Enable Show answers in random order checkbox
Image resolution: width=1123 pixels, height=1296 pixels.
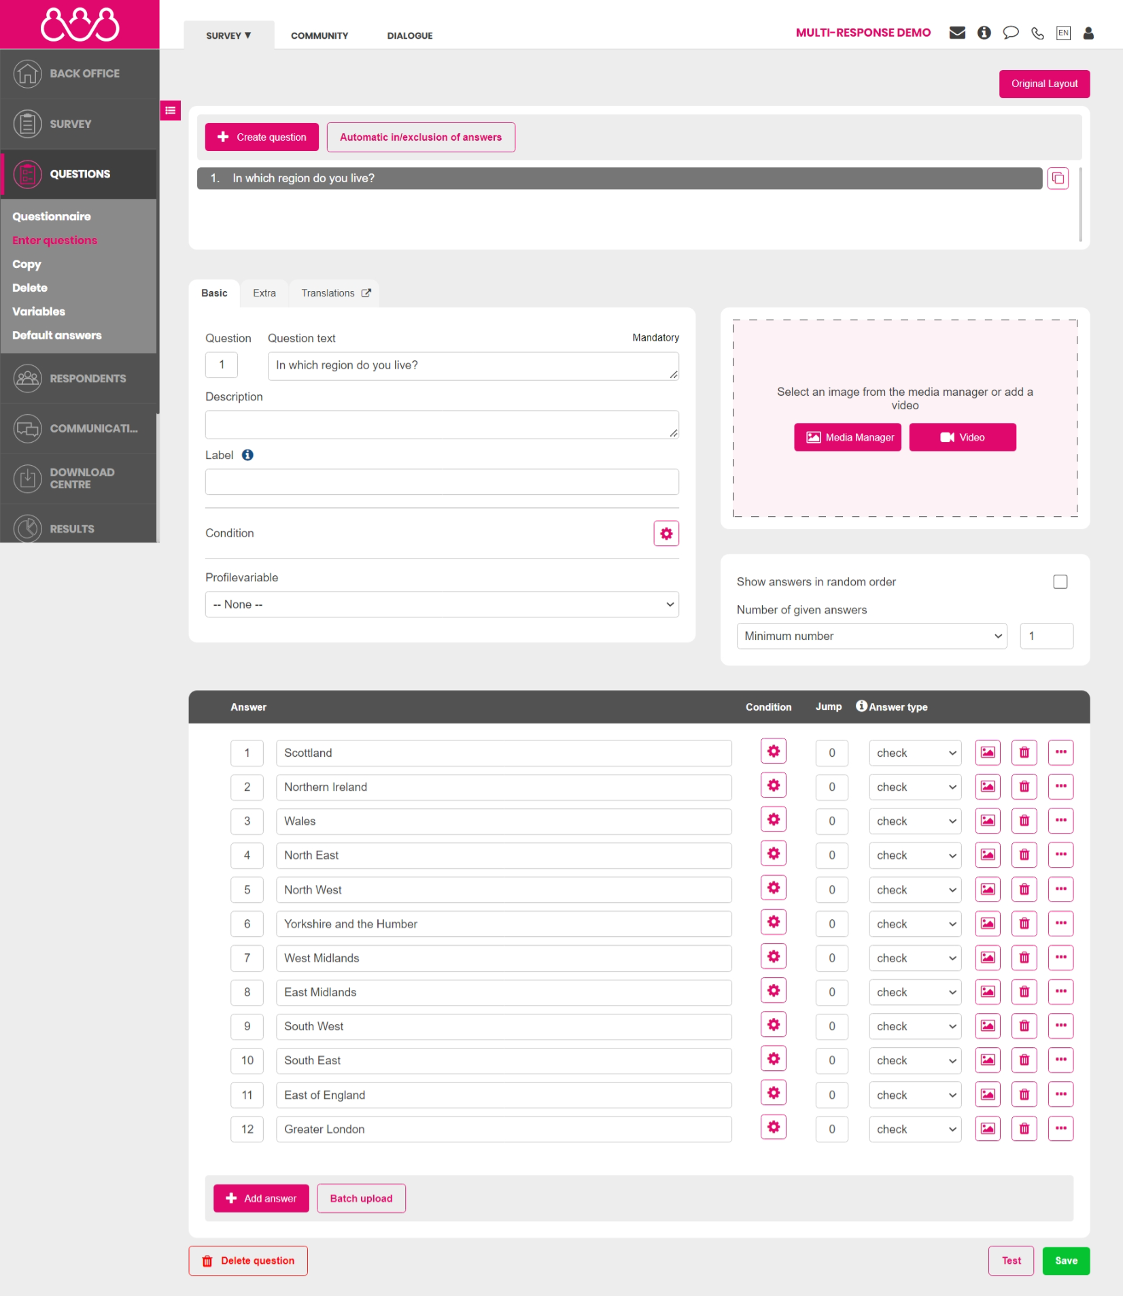(x=1060, y=582)
